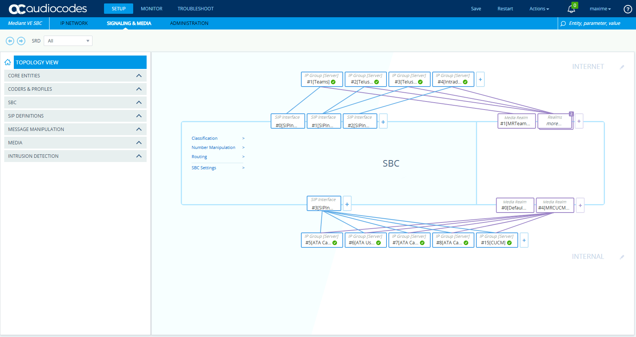The height and width of the screenshot is (337, 636).
Task: Click the navigate forward arrow icon
Action: 21,41
